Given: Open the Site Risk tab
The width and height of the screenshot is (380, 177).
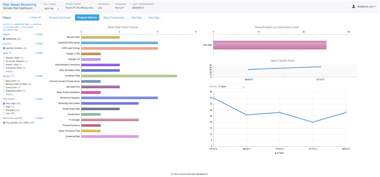Looking at the screenshot, I should 136,18.
